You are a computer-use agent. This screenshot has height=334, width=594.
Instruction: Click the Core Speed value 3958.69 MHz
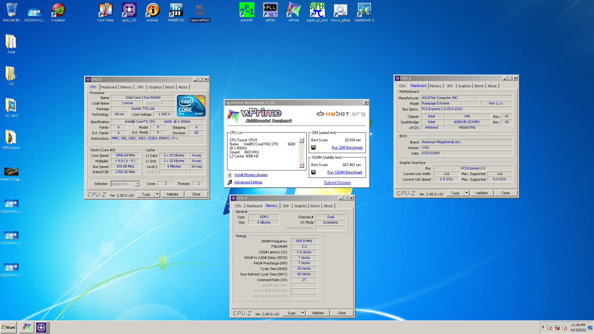(125, 156)
